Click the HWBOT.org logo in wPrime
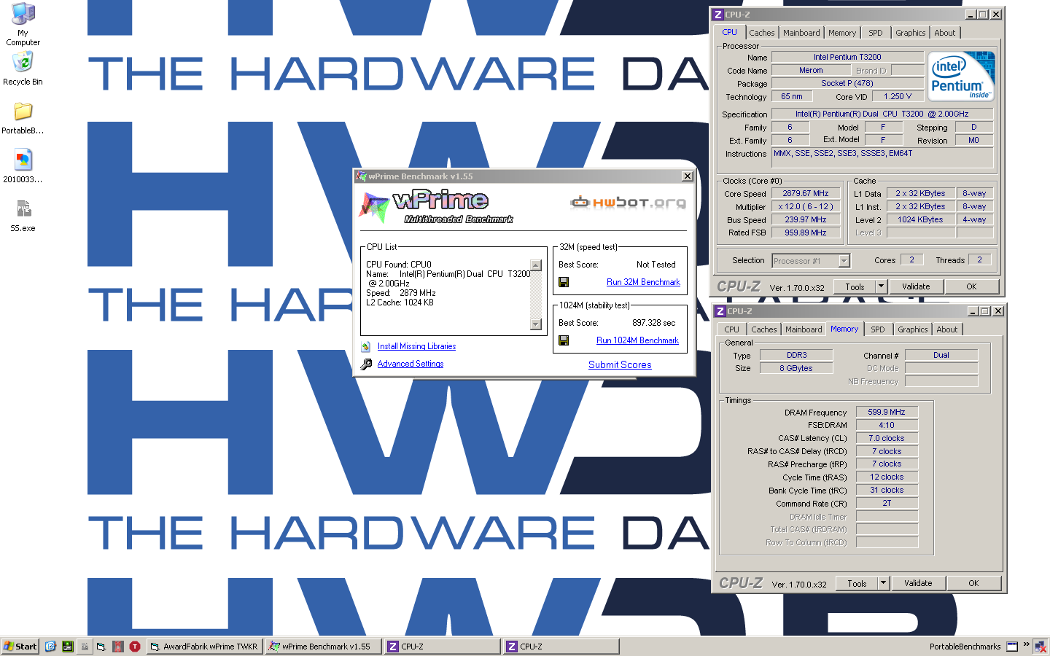Viewport: 1050px width, 656px height. 628,202
